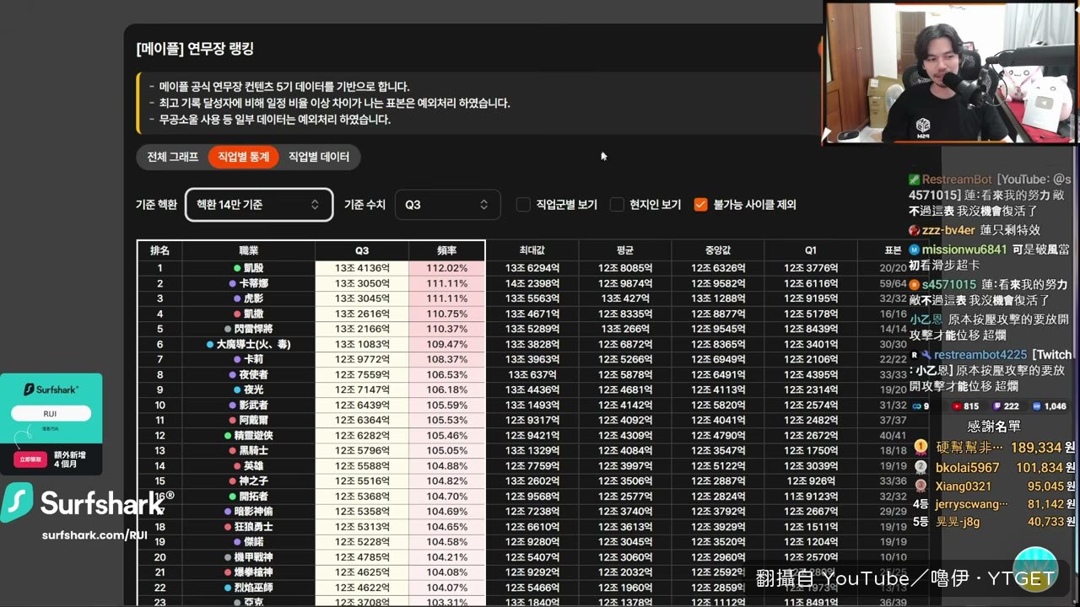Click the 112.02% frequency cell

pos(447,268)
